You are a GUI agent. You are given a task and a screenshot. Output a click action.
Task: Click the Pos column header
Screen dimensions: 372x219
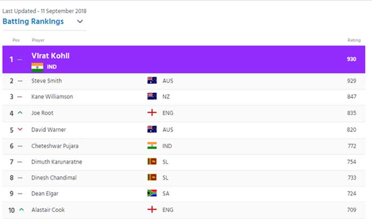[16, 40]
